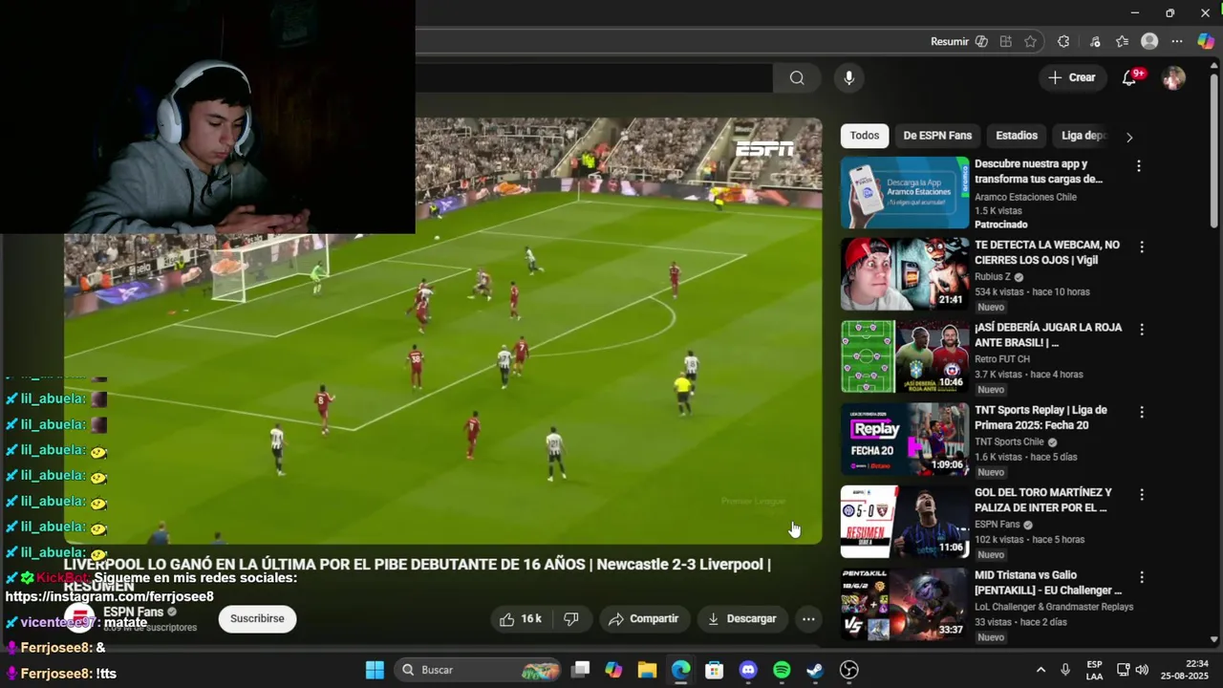Open the La Roja lineup video thumbnail

coord(905,356)
